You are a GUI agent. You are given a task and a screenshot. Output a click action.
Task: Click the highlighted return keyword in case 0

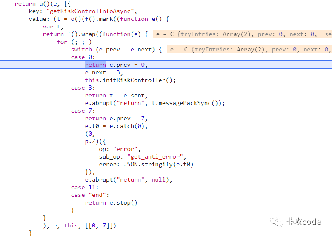coord(95,65)
